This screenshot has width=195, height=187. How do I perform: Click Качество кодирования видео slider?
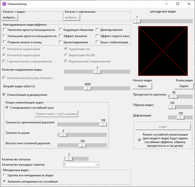coord(97,72)
